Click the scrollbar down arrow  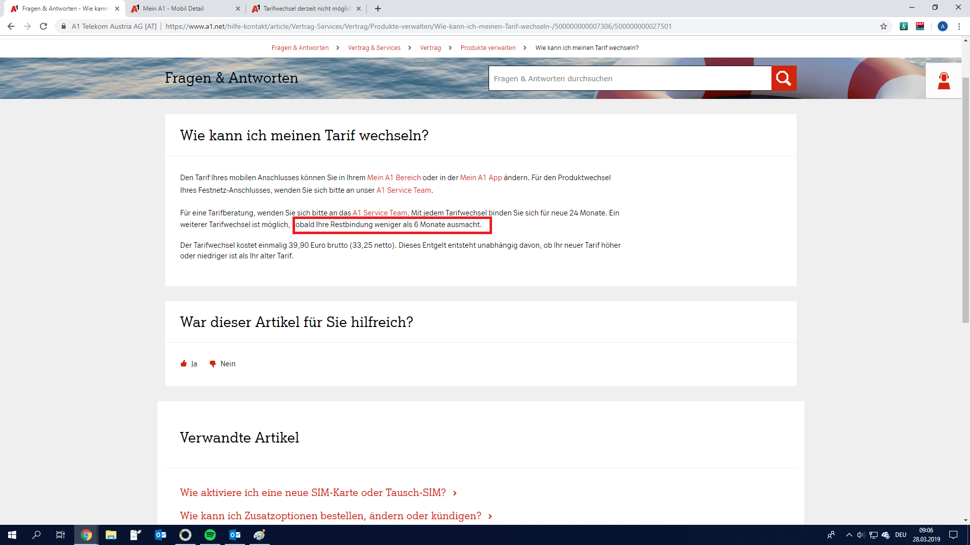coord(965,520)
